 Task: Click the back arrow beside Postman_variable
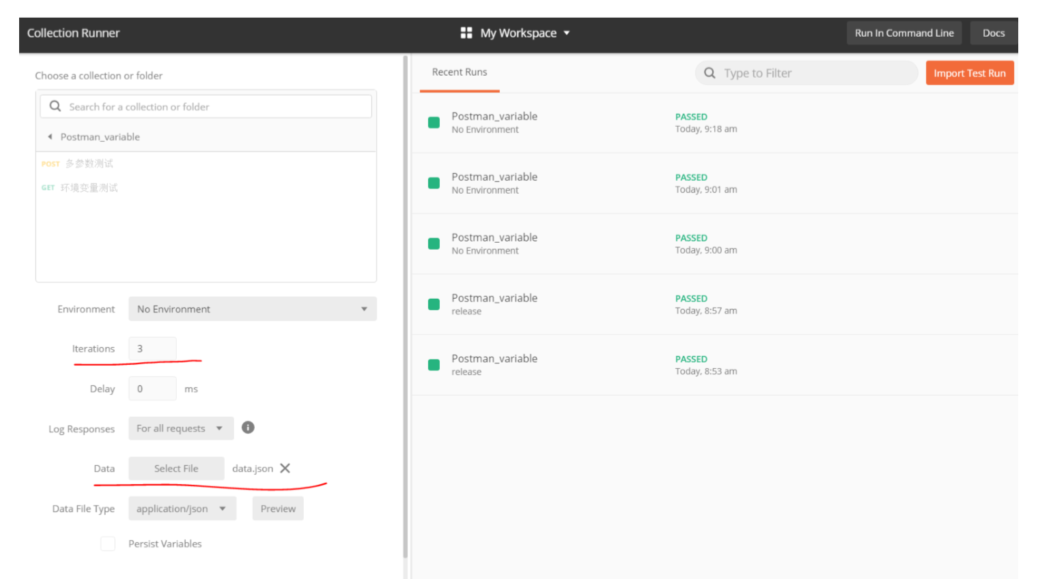pos(50,137)
